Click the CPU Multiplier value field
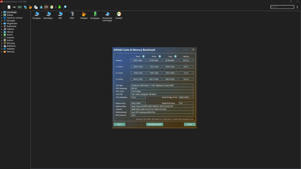 (138, 97)
